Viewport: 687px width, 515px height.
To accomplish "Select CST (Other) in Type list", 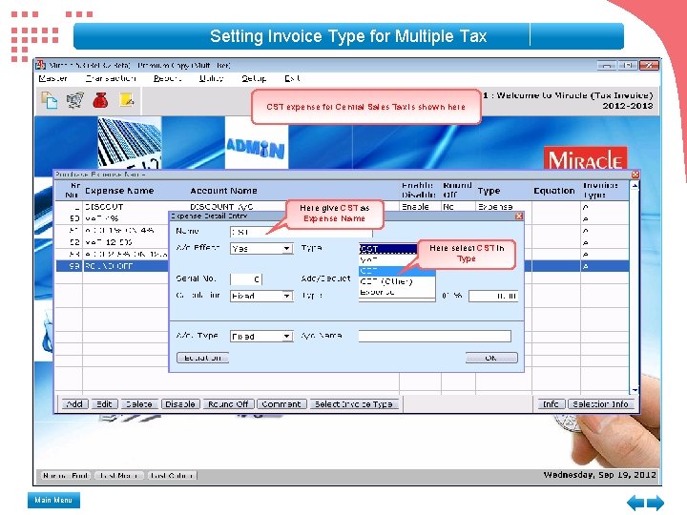I will point(397,281).
